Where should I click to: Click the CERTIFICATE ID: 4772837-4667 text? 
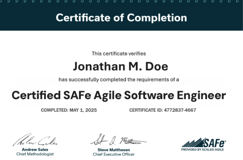pos(163,110)
